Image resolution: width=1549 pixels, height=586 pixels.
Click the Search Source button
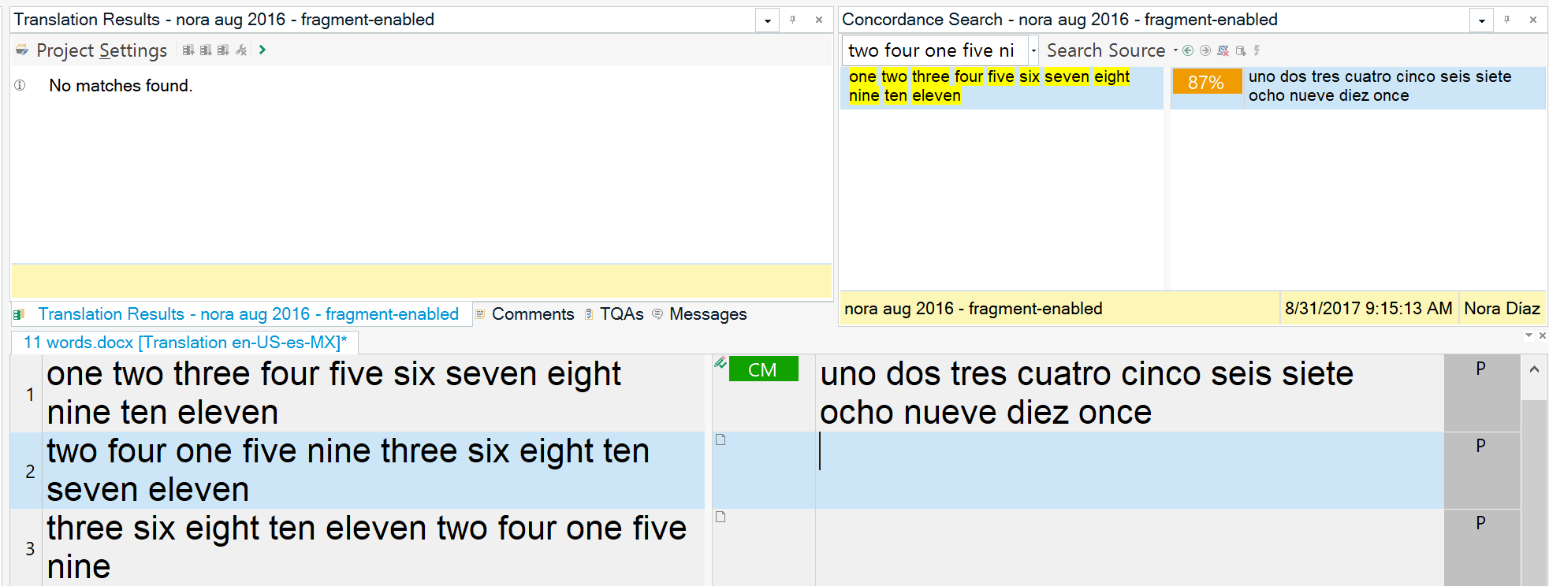[x=1105, y=50]
